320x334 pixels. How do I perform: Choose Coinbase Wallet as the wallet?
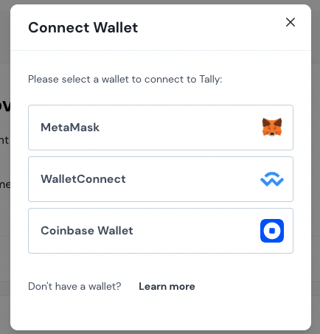point(161,231)
